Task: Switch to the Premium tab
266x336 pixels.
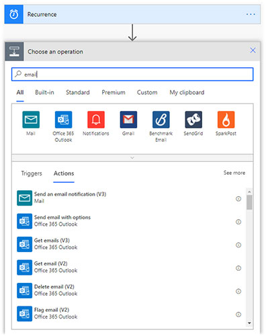Action: (x=114, y=92)
